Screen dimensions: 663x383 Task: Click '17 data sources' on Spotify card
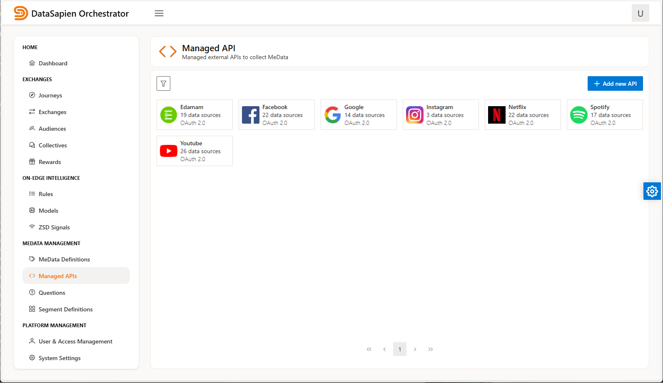(x=611, y=115)
